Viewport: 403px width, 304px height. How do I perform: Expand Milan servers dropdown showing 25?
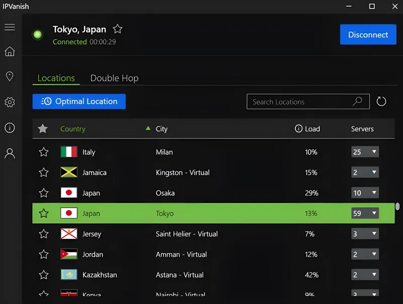click(365, 152)
